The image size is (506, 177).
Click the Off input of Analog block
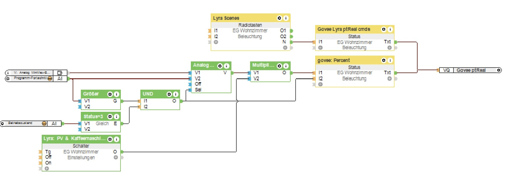[198, 84]
